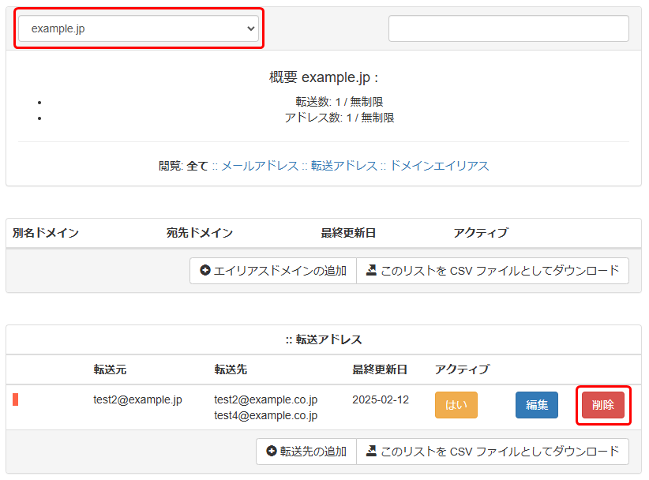Click the 別名ドメイン column header

pos(46,233)
